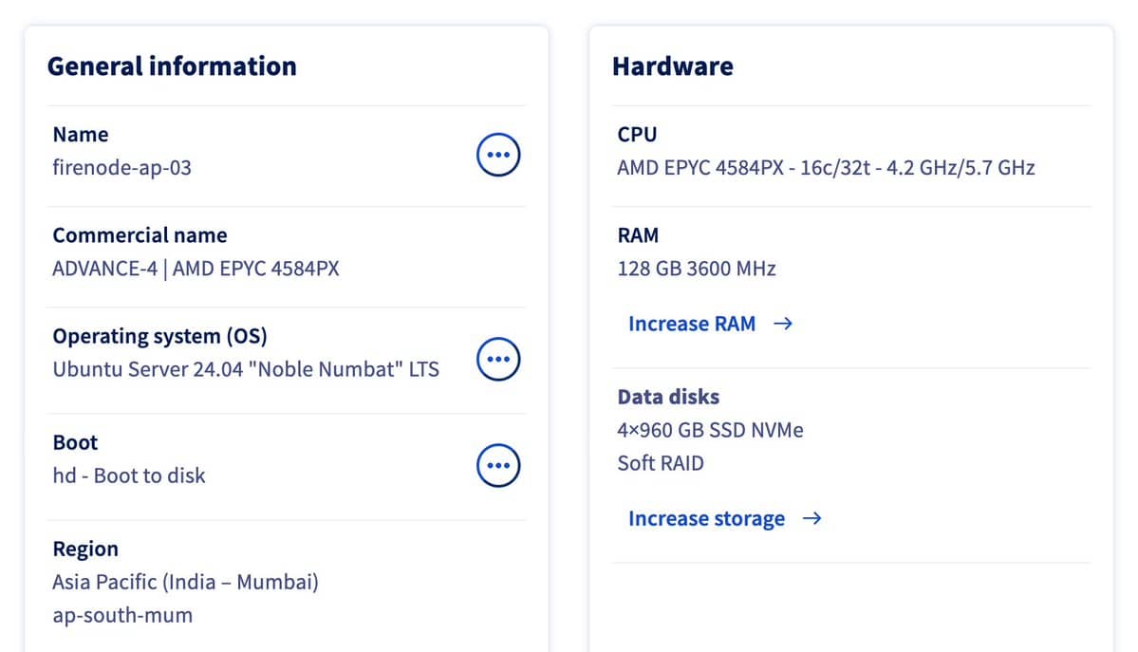Click the arrow icon beside Increase storage

pos(812,518)
